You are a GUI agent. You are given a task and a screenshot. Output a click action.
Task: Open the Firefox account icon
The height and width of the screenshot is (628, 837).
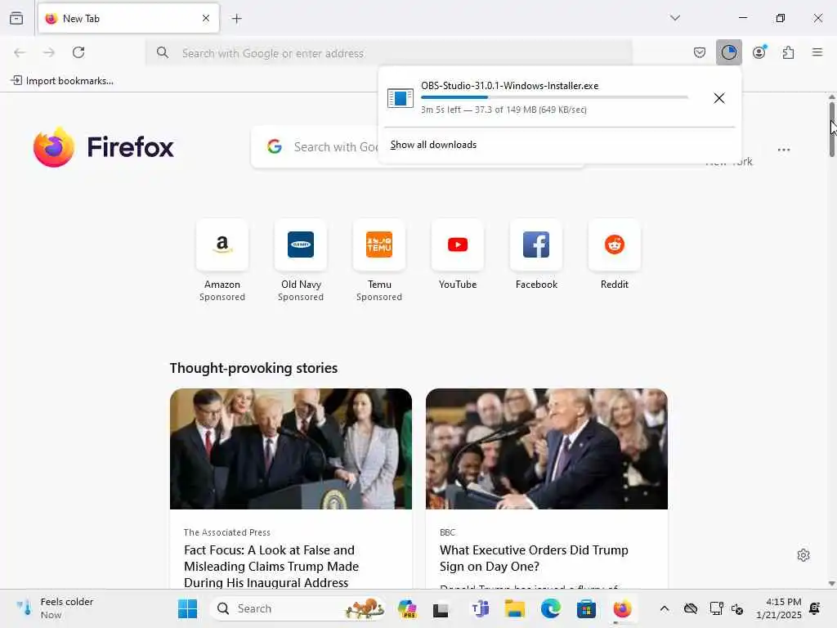pyautogui.click(x=759, y=52)
